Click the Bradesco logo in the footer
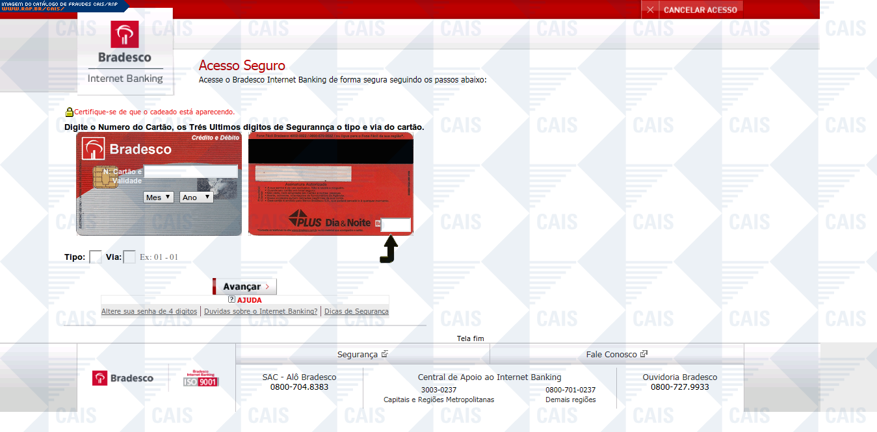Image resolution: width=877 pixels, height=432 pixels. click(x=123, y=378)
